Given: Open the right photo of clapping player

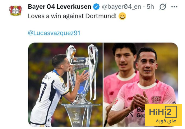Looking at the screenshot, I should (141, 85).
